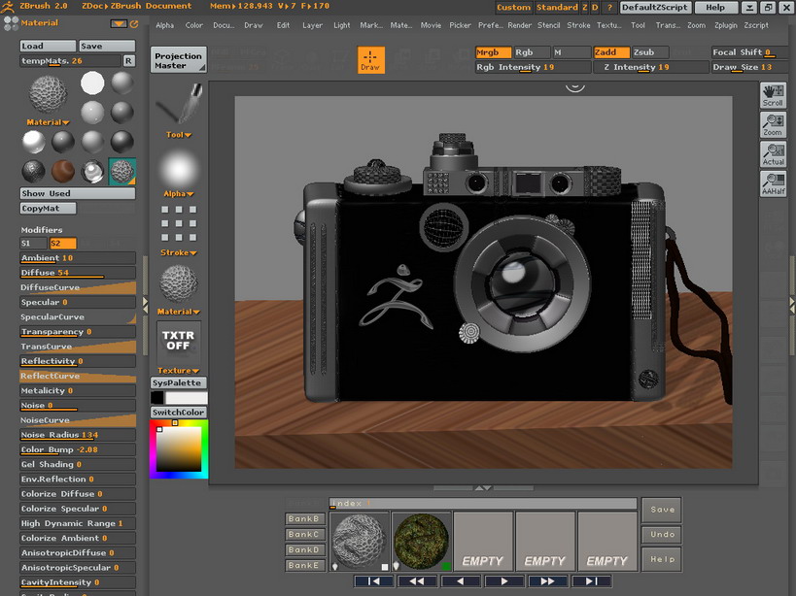Image resolution: width=796 pixels, height=596 pixels.
Task: Click the SwitchColor button
Action: (178, 413)
